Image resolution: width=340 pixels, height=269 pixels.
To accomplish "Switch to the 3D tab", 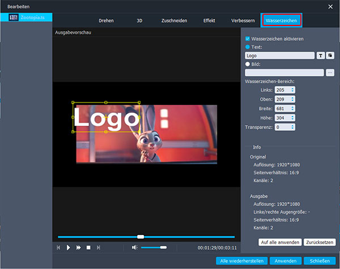I will pyautogui.click(x=139, y=20).
